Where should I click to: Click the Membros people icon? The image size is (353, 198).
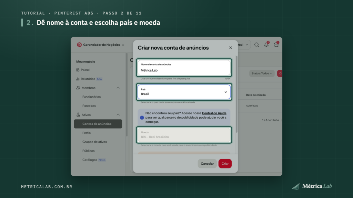[x=78, y=88]
